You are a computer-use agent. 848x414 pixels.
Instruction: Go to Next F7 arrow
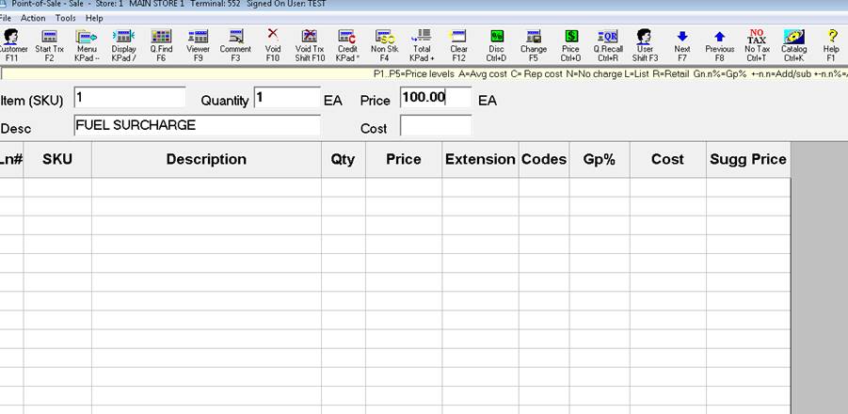[682, 44]
